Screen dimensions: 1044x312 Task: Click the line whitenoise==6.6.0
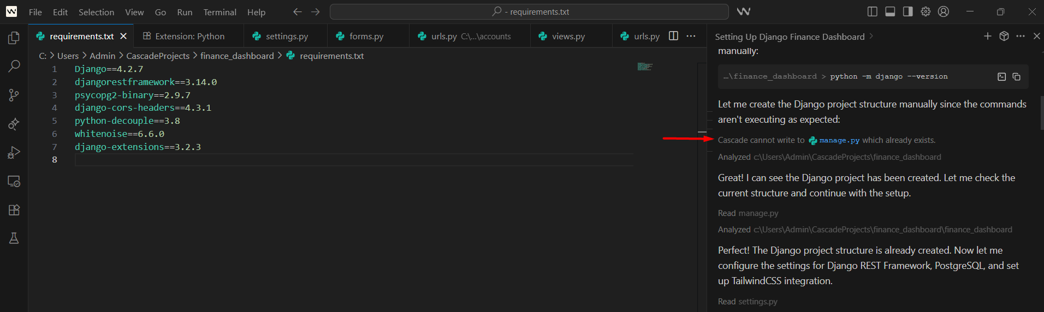(x=120, y=134)
